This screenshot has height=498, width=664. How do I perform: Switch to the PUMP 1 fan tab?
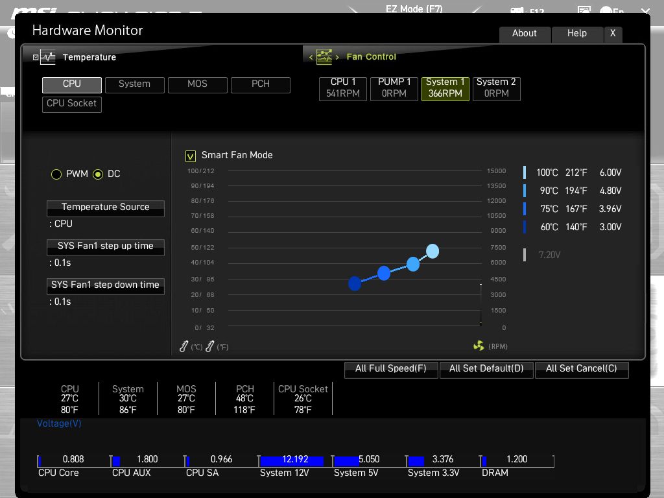pos(394,88)
